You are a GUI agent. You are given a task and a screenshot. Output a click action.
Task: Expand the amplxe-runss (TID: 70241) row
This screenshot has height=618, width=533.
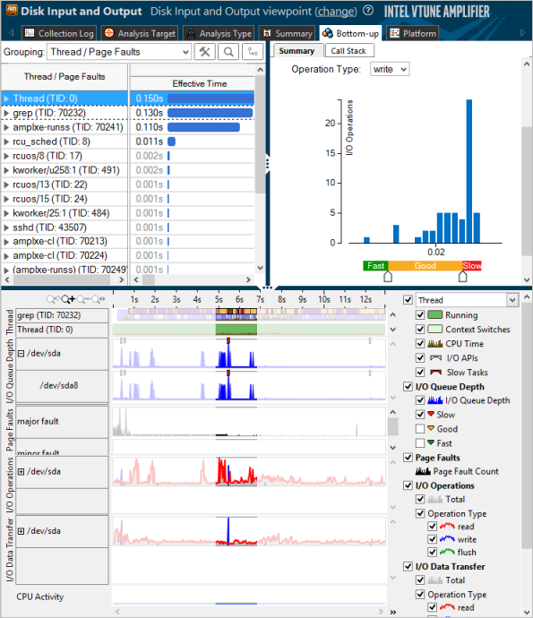tap(6, 127)
